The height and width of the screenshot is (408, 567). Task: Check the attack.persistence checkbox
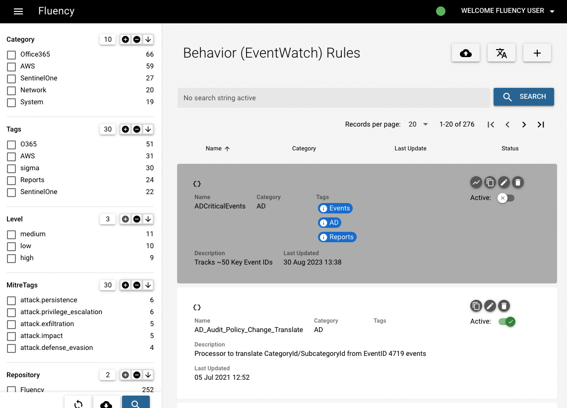[x=11, y=301]
